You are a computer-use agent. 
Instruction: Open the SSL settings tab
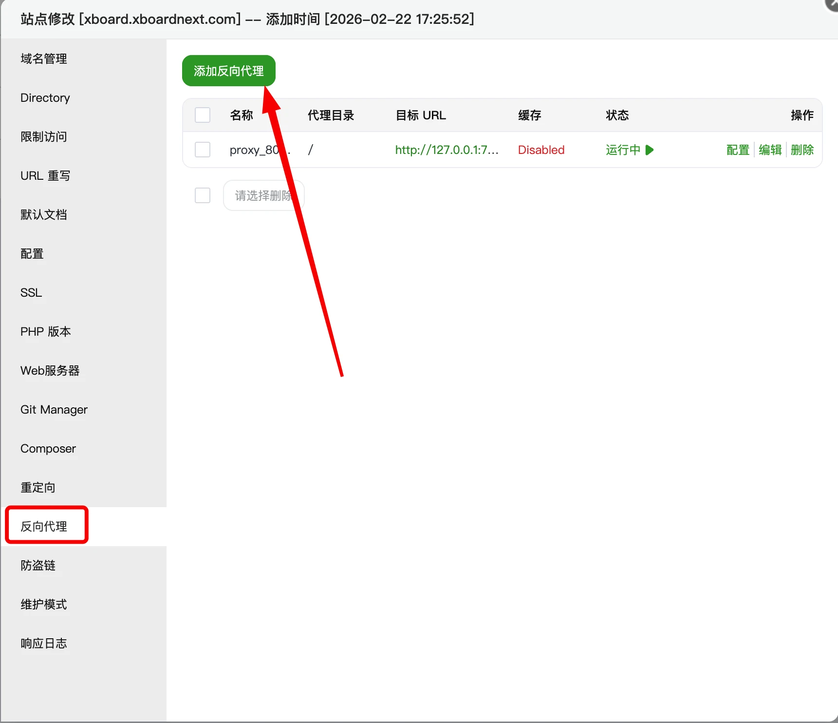tap(31, 292)
